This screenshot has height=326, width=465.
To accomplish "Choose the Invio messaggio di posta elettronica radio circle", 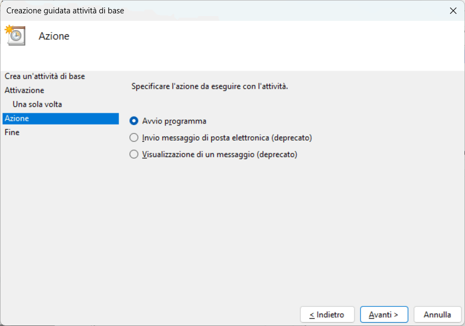I will pos(134,138).
